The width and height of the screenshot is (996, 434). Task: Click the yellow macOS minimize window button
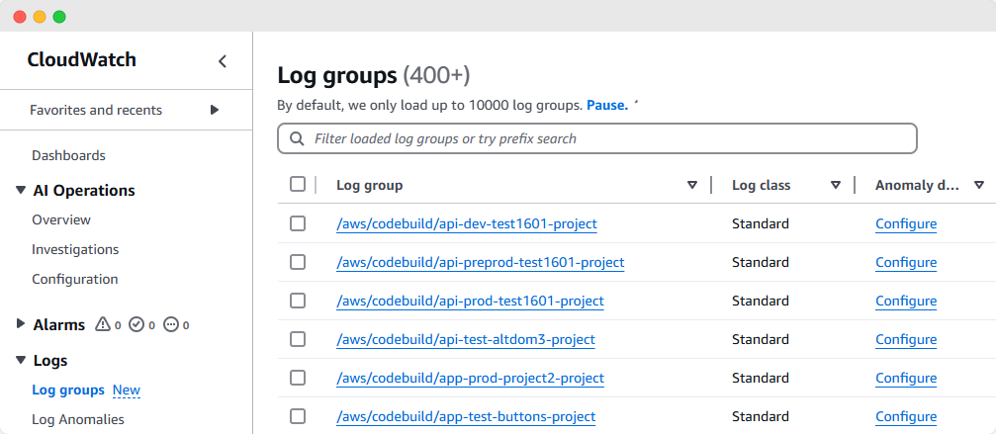(x=40, y=17)
